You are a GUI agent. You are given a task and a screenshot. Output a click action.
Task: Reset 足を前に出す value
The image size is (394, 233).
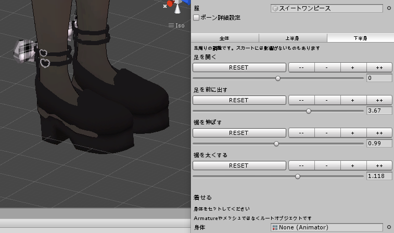[x=239, y=100]
